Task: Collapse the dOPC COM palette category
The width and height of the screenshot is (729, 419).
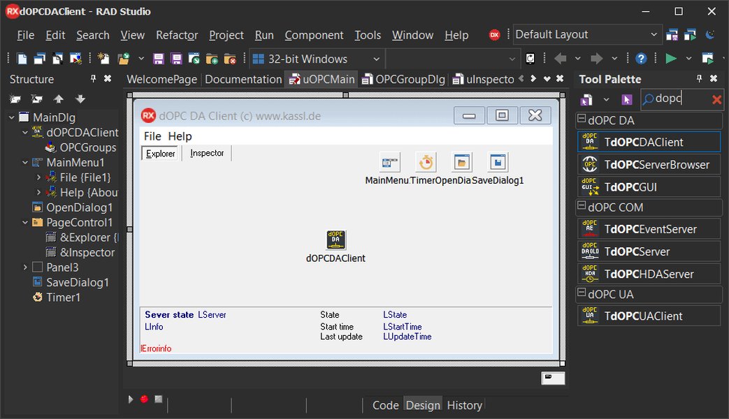Action: tap(581, 205)
